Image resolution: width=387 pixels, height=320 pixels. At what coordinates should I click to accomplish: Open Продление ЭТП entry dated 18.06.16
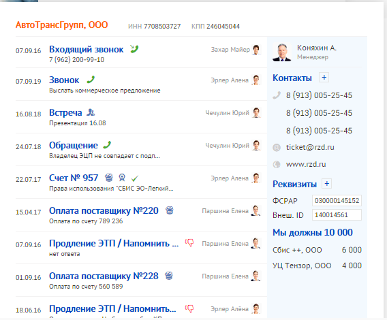click(x=112, y=308)
